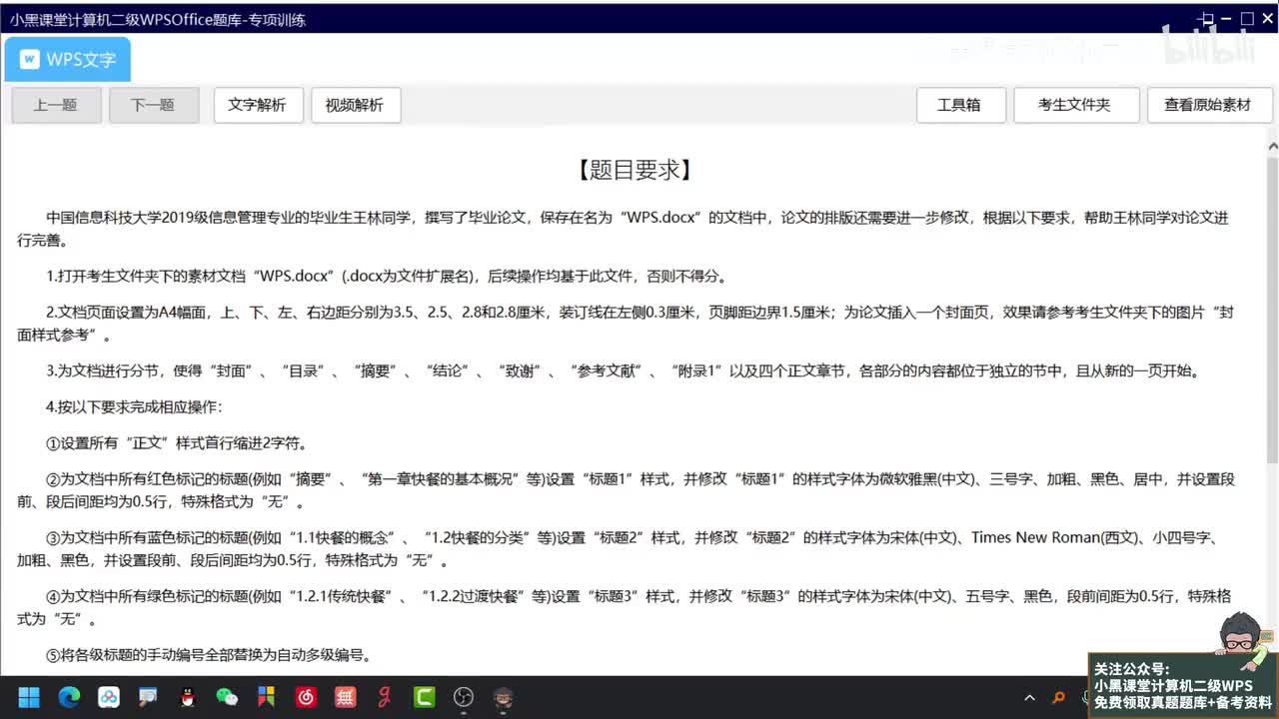
Task: Show hidden system tray icons
Action: coord(1030,698)
